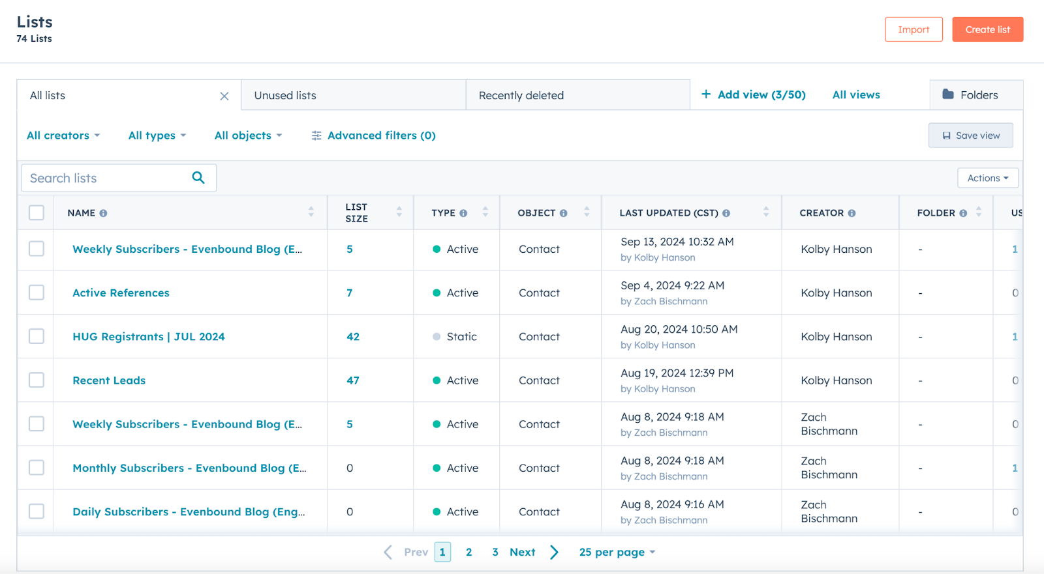The height and width of the screenshot is (574, 1044).
Task: Close the All lists view tab
Action: (224, 96)
